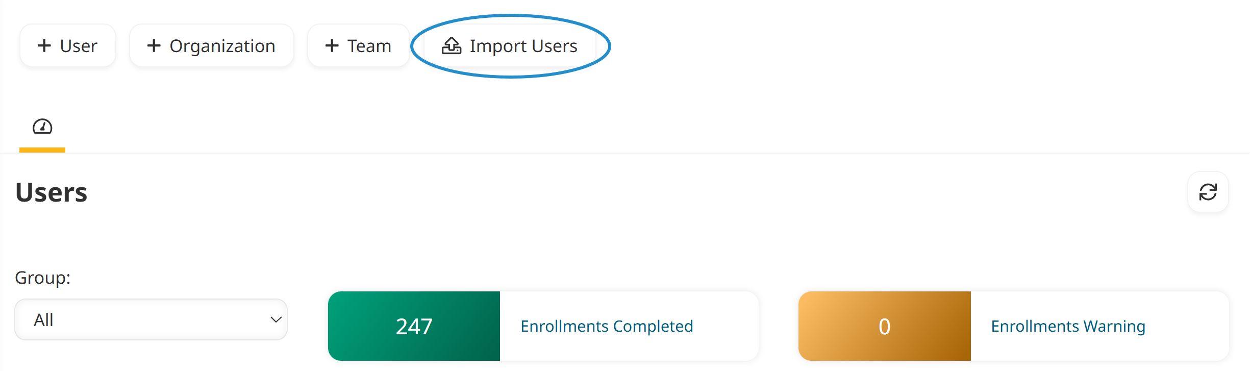Click the upload tray icon for Import Users
The image size is (1250, 371).
point(452,45)
